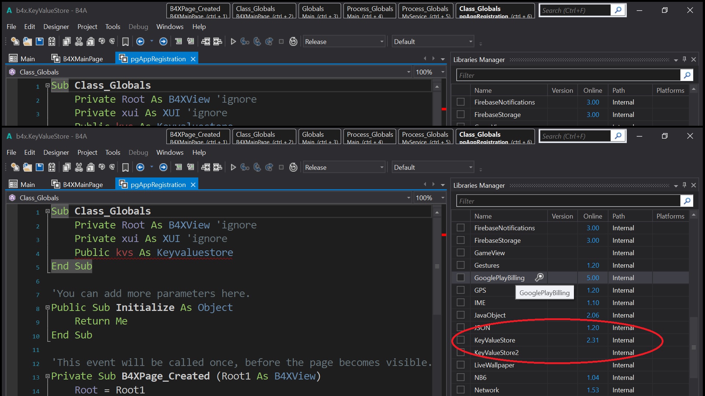Open the Tools menu in lower window
Screen dimensions: 705x396
112,153
